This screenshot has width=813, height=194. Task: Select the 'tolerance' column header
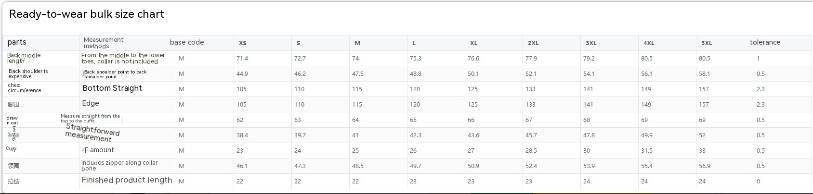coord(765,42)
